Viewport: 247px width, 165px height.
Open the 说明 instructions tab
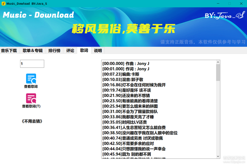[x=98, y=50]
